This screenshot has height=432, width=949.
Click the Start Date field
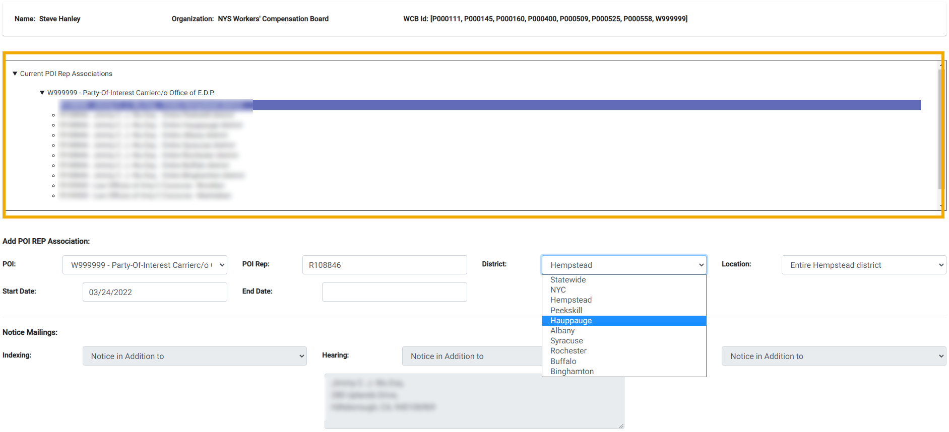click(x=155, y=292)
